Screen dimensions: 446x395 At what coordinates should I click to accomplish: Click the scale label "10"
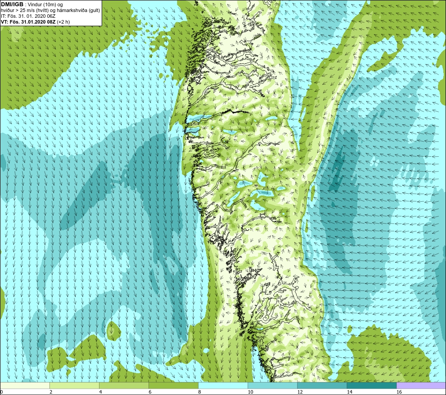point(250,392)
